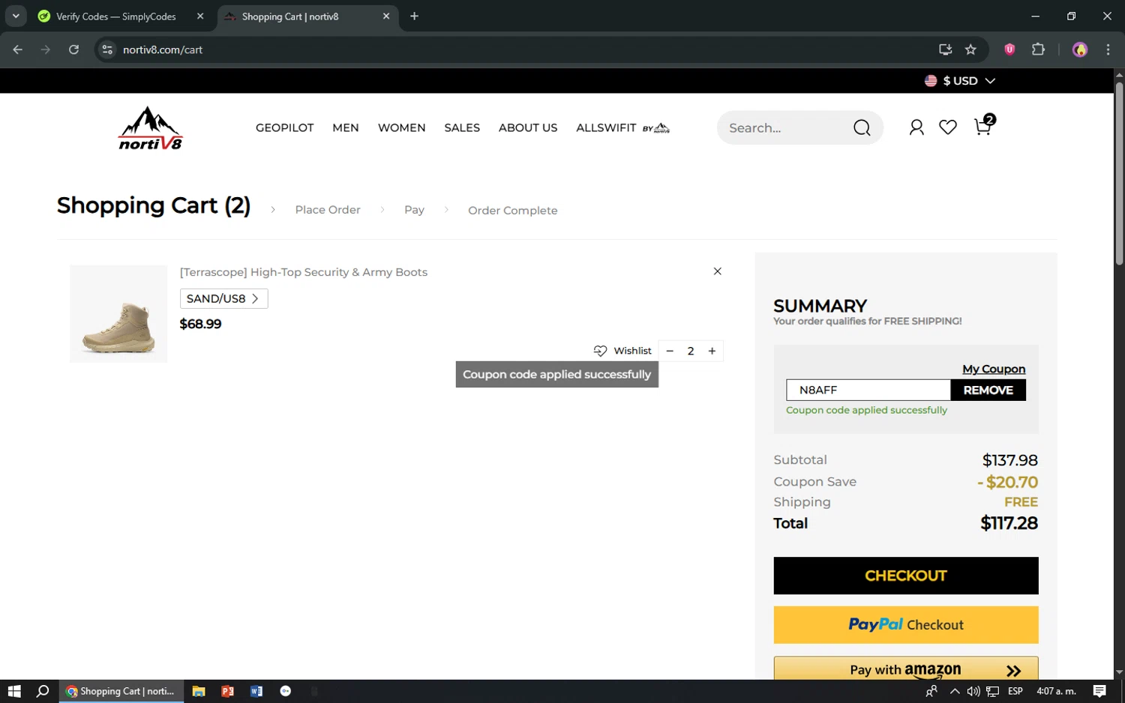1125x703 pixels.
Task: Remove boots item with X icon
Action: (x=717, y=271)
